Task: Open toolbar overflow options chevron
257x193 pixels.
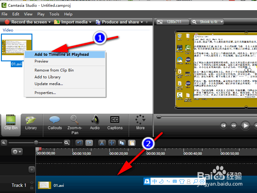Action: [147, 22]
